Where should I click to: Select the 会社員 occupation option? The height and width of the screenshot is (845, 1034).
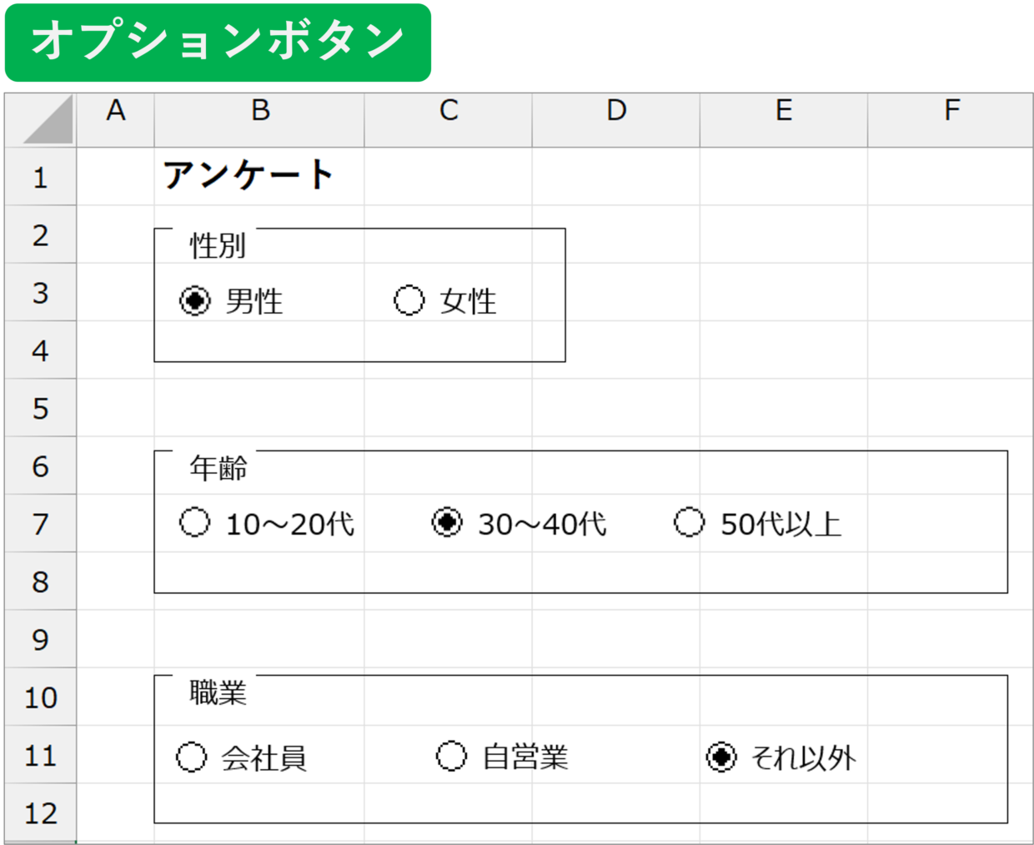(x=194, y=757)
